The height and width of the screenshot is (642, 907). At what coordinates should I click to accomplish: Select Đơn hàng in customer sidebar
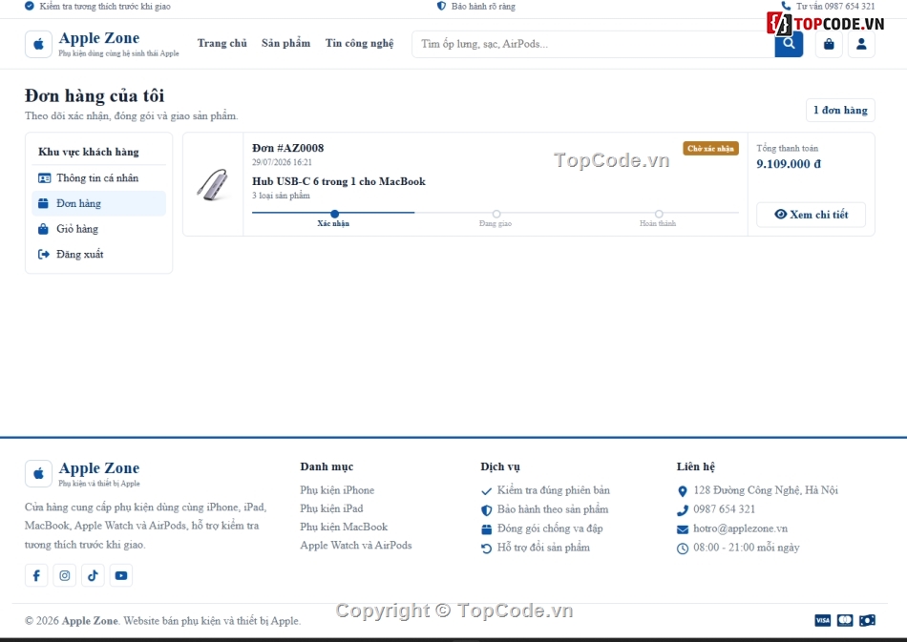(x=99, y=203)
